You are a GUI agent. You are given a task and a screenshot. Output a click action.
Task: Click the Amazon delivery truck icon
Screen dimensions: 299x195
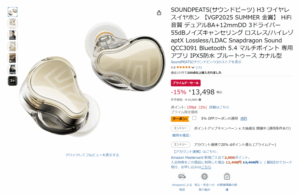[182, 176]
